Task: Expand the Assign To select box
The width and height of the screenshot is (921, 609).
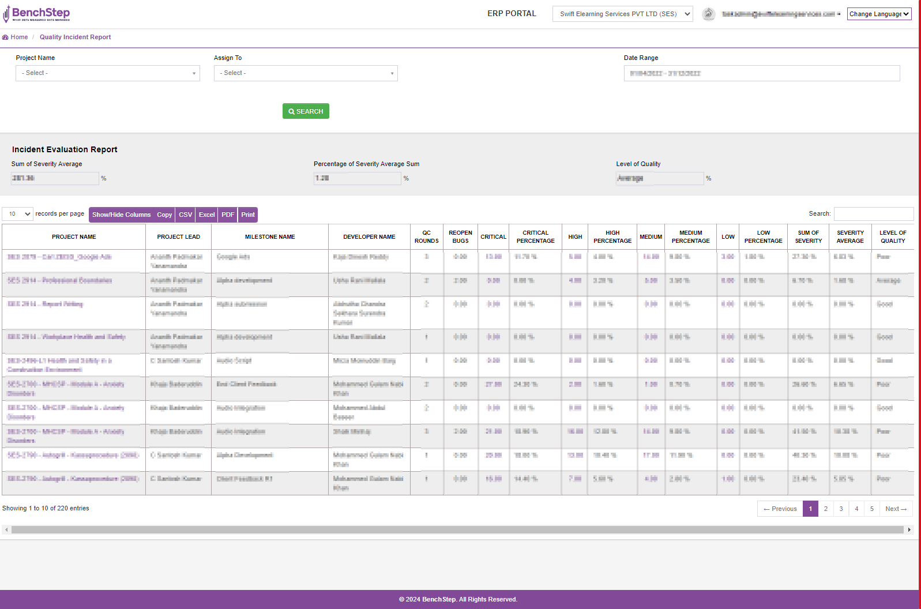Action: tap(306, 73)
